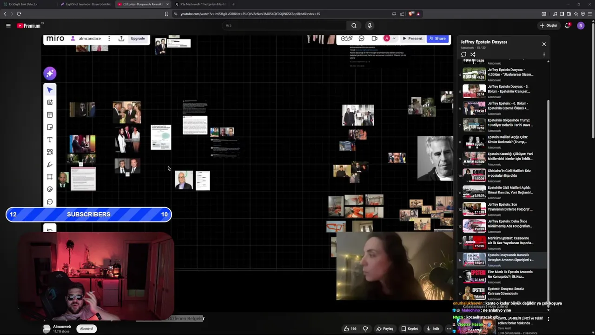The height and width of the screenshot is (335, 595).
Task: Dislike the video
Action: point(365,328)
